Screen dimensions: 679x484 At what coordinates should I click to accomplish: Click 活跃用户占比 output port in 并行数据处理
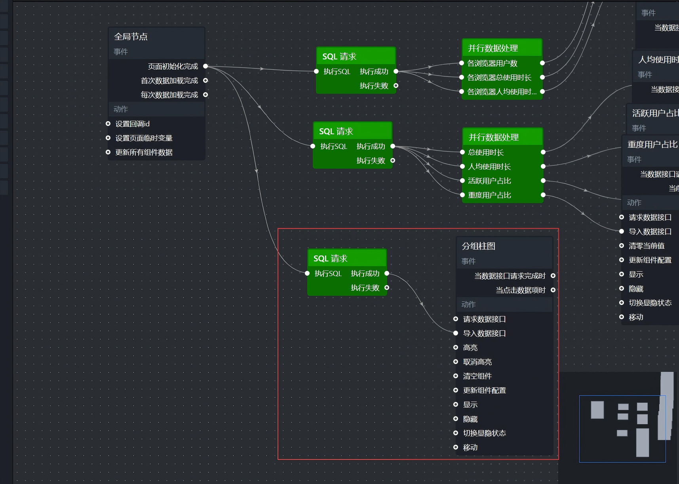click(543, 181)
